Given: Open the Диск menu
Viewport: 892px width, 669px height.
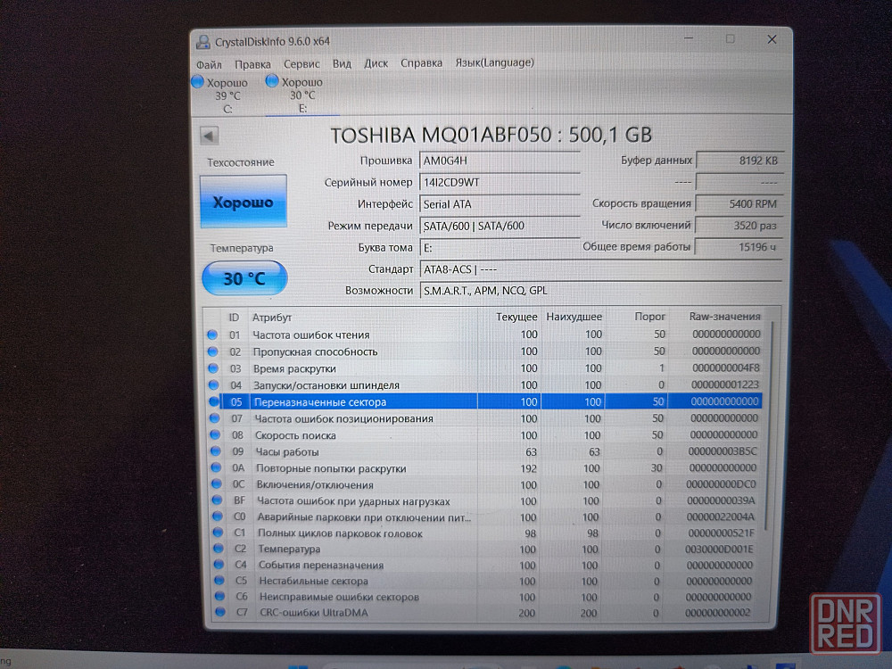Looking at the screenshot, I should click(x=376, y=63).
